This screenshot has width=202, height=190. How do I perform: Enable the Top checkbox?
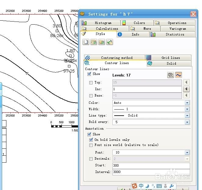(x=91, y=83)
